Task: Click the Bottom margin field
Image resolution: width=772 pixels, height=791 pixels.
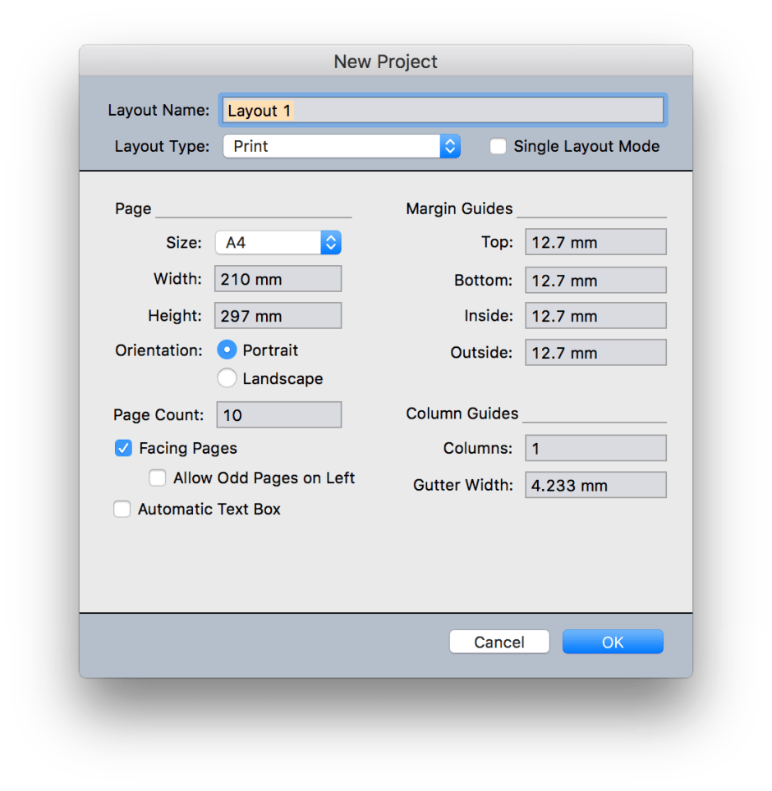Action: tap(595, 281)
